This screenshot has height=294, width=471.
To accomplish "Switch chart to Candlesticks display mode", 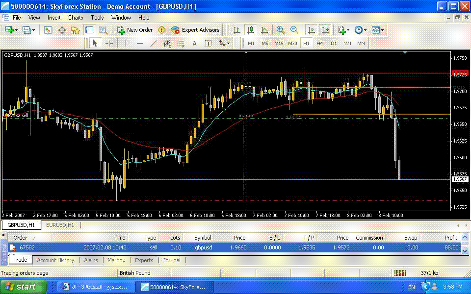I will (251, 30).
